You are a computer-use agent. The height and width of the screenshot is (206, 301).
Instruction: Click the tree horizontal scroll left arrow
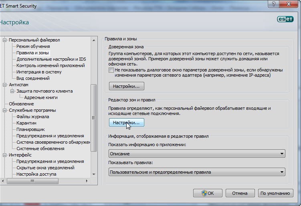click(x=3, y=181)
